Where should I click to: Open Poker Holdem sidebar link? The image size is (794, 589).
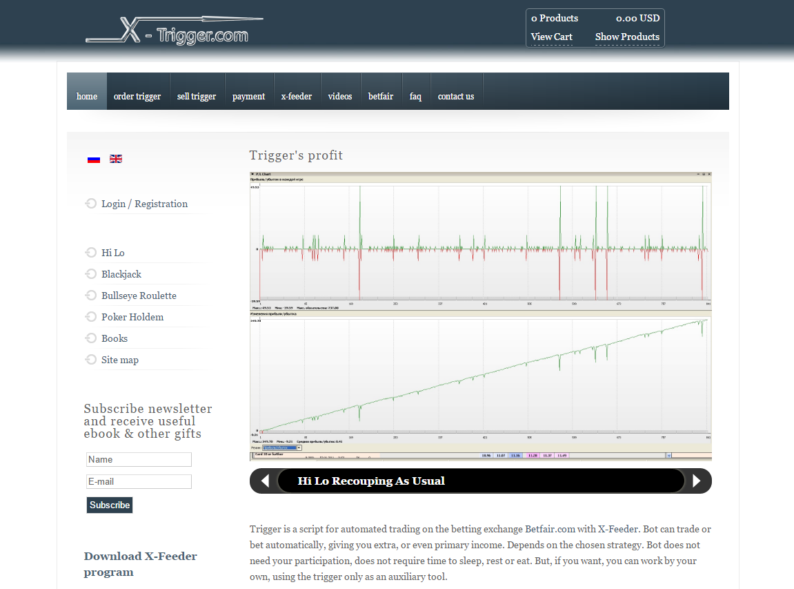point(132,317)
